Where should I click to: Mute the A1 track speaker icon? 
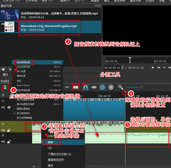coord(3,130)
